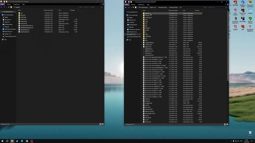Go forward in the Amazing Online Explorer window

[x=129, y=8]
